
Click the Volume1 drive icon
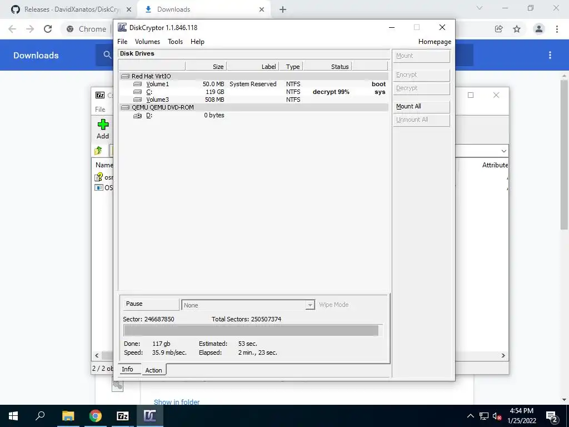coord(138,84)
